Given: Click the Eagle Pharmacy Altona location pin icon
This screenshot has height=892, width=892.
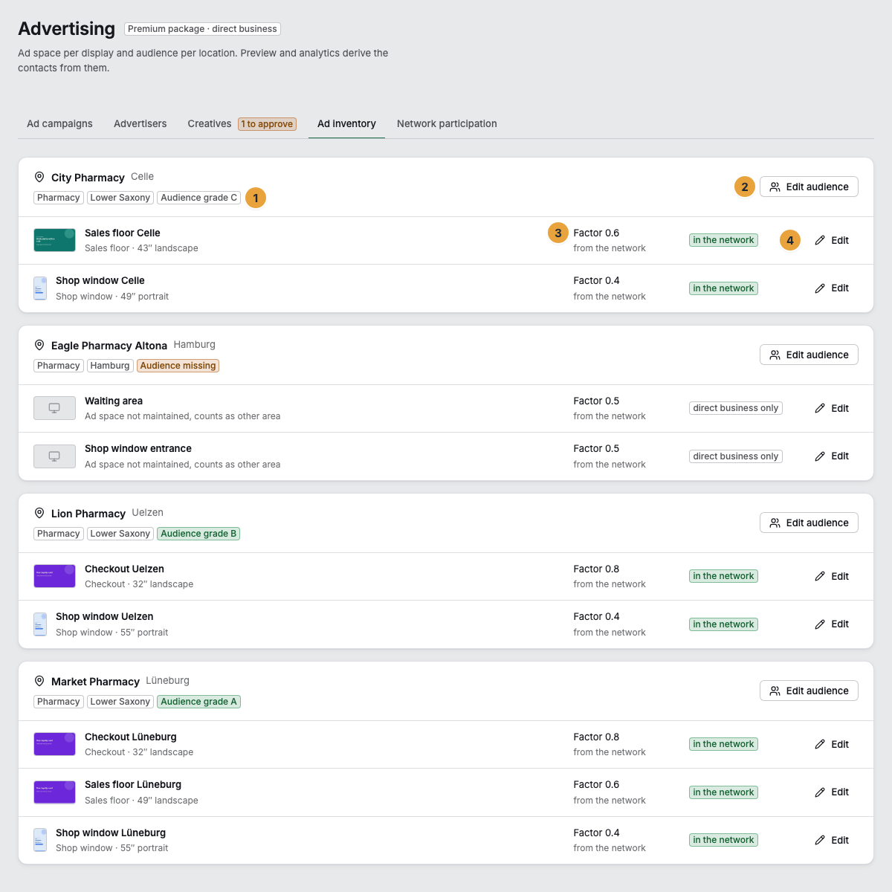Looking at the screenshot, I should click(39, 345).
